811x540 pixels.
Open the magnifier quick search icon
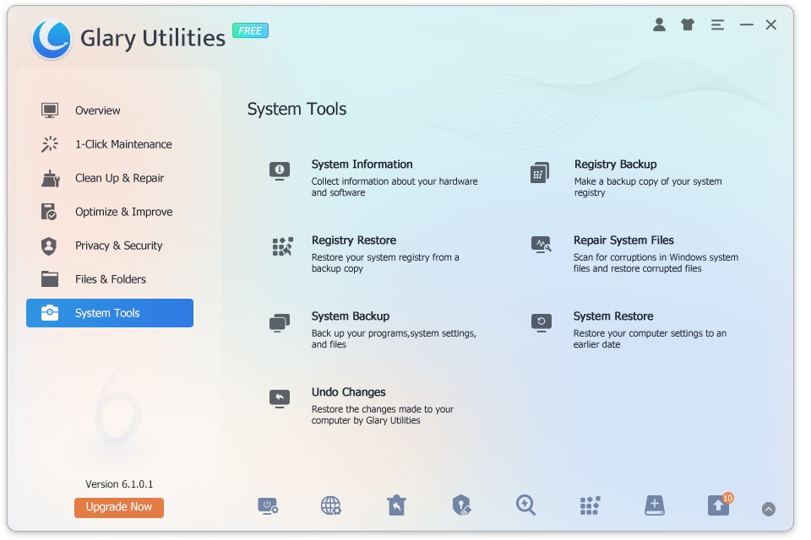click(x=525, y=505)
